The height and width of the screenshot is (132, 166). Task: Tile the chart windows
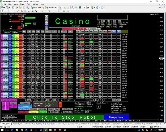coord(80,7)
